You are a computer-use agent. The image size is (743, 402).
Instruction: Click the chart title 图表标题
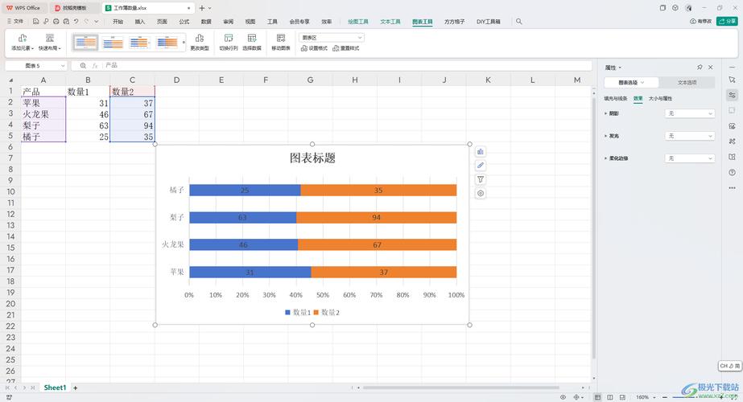(x=312, y=158)
